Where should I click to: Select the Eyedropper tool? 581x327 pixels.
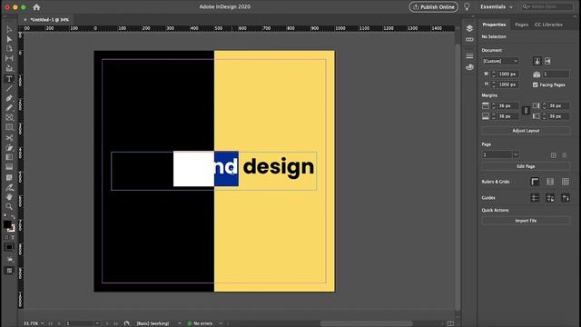pyautogui.click(x=9, y=187)
